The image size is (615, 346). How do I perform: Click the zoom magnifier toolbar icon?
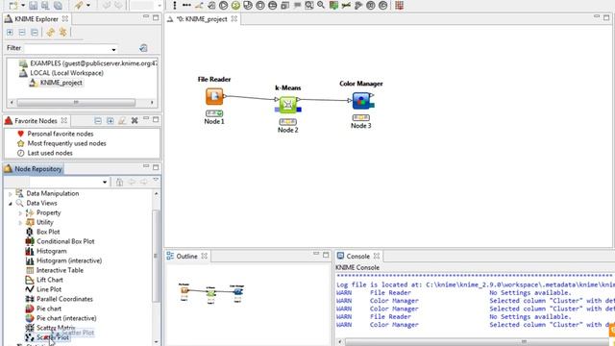(x=321, y=5)
